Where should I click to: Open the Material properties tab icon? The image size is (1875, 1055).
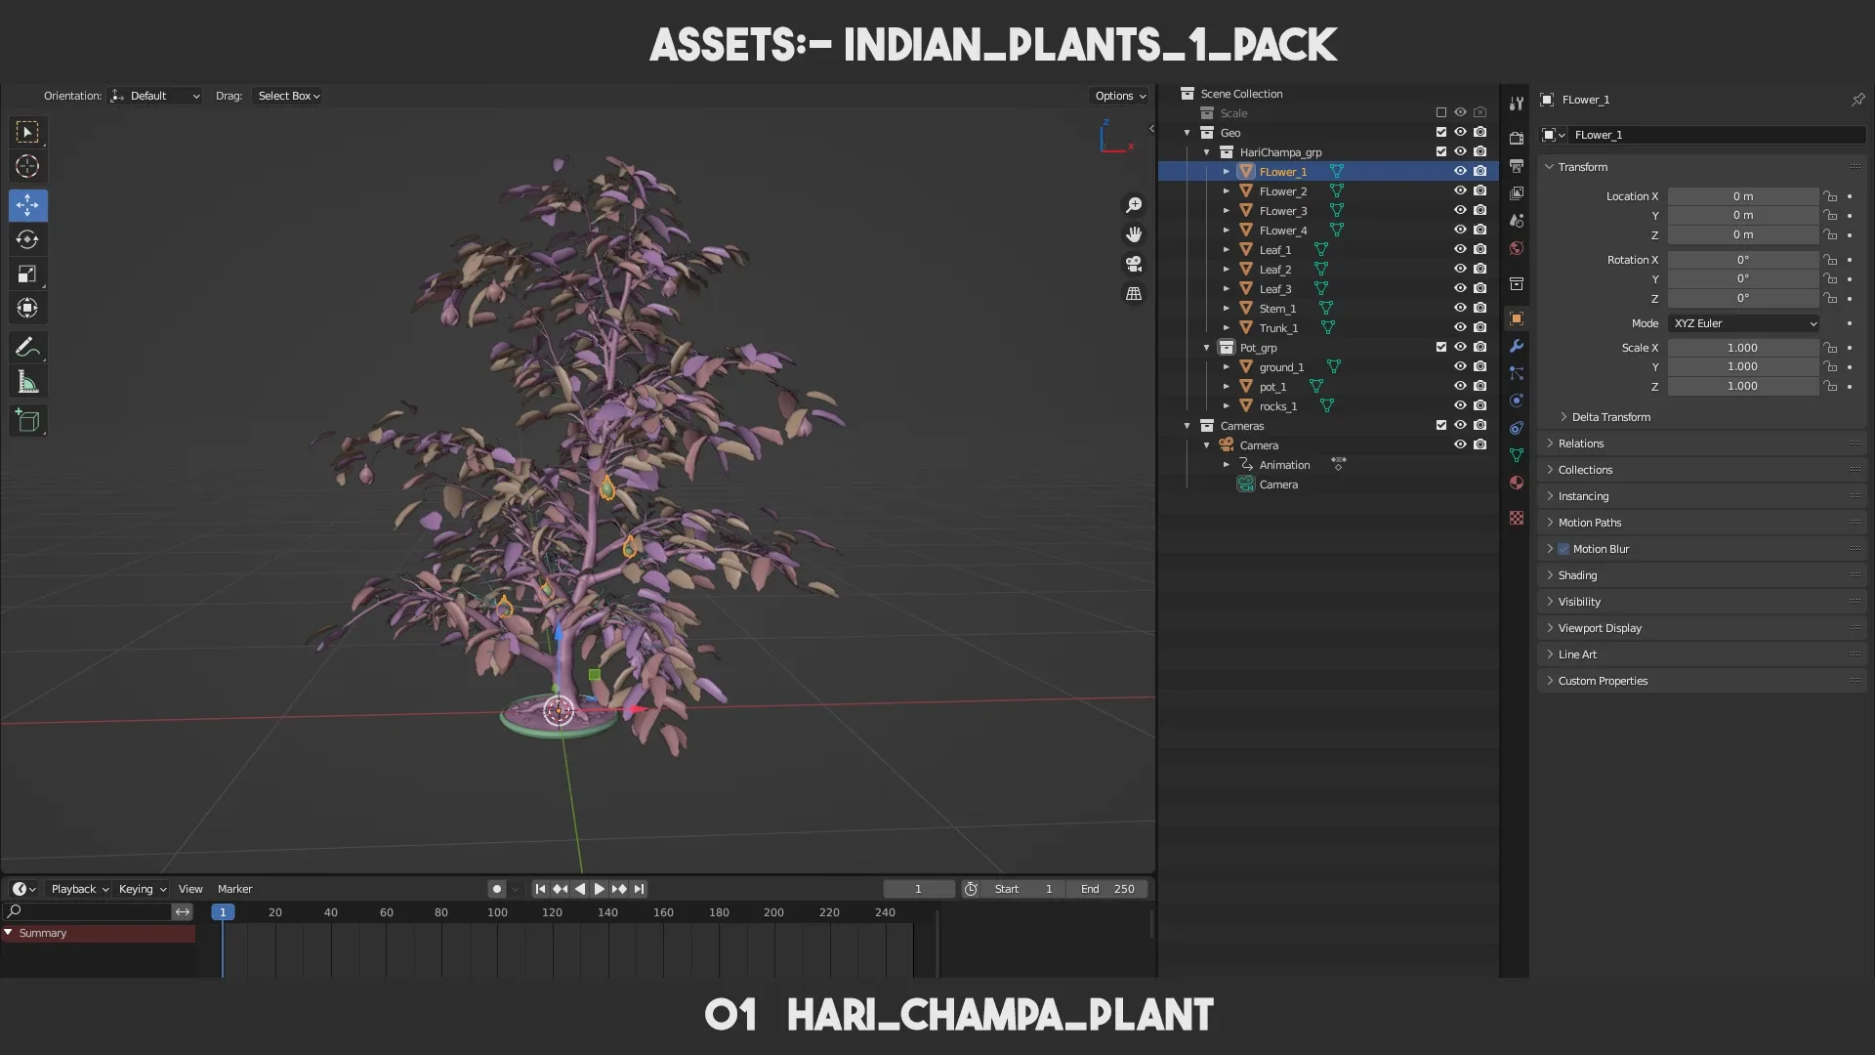[1516, 483]
